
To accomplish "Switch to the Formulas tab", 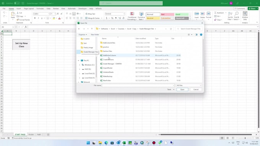I will click(x=40, y=8).
